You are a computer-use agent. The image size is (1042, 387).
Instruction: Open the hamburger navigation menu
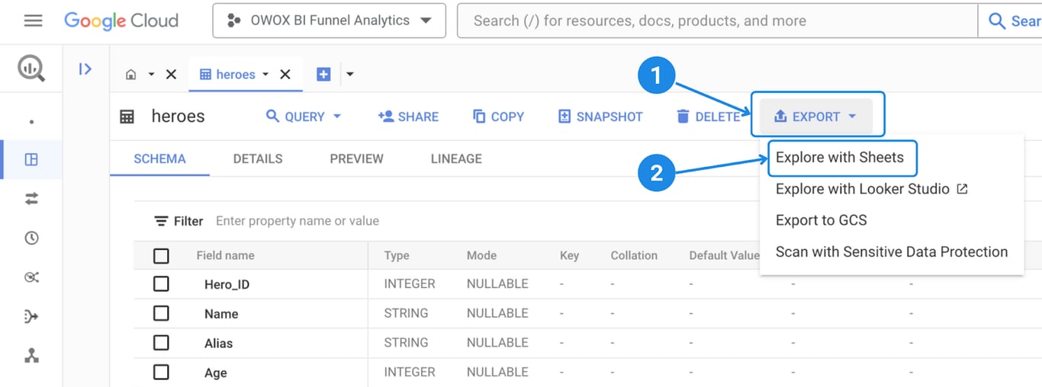tap(33, 21)
